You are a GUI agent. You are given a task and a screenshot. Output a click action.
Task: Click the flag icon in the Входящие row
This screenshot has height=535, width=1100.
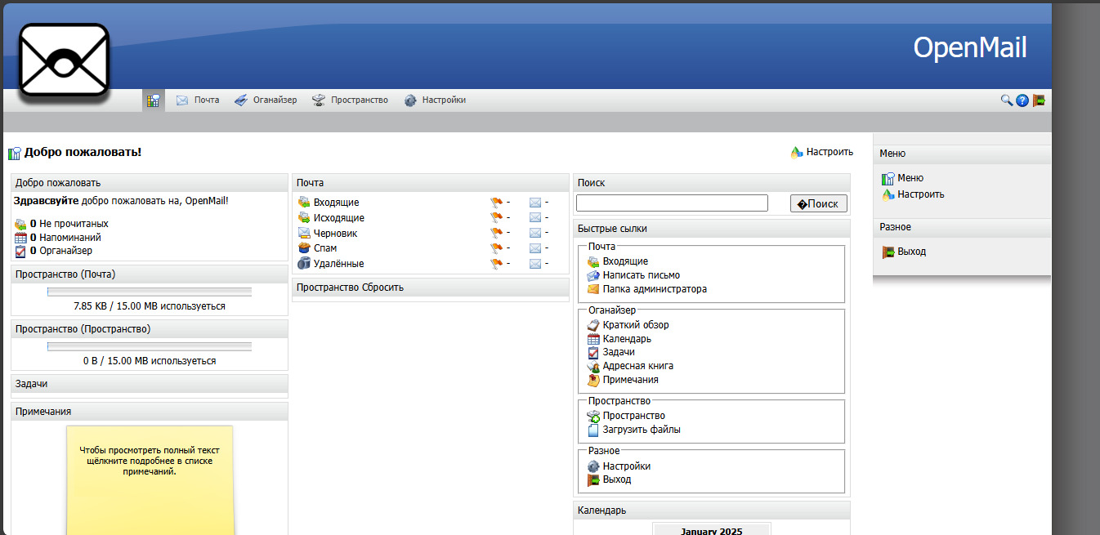point(496,203)
